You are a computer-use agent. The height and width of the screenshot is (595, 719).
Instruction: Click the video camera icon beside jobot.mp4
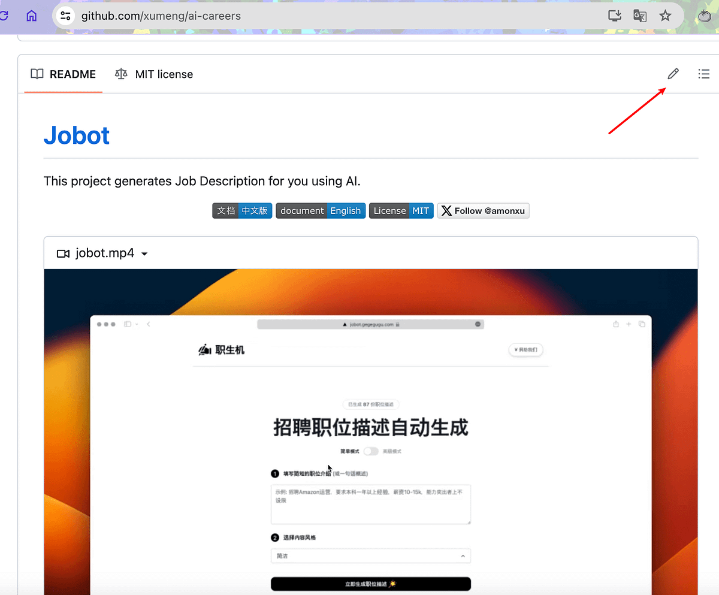[x=63, y=253]
